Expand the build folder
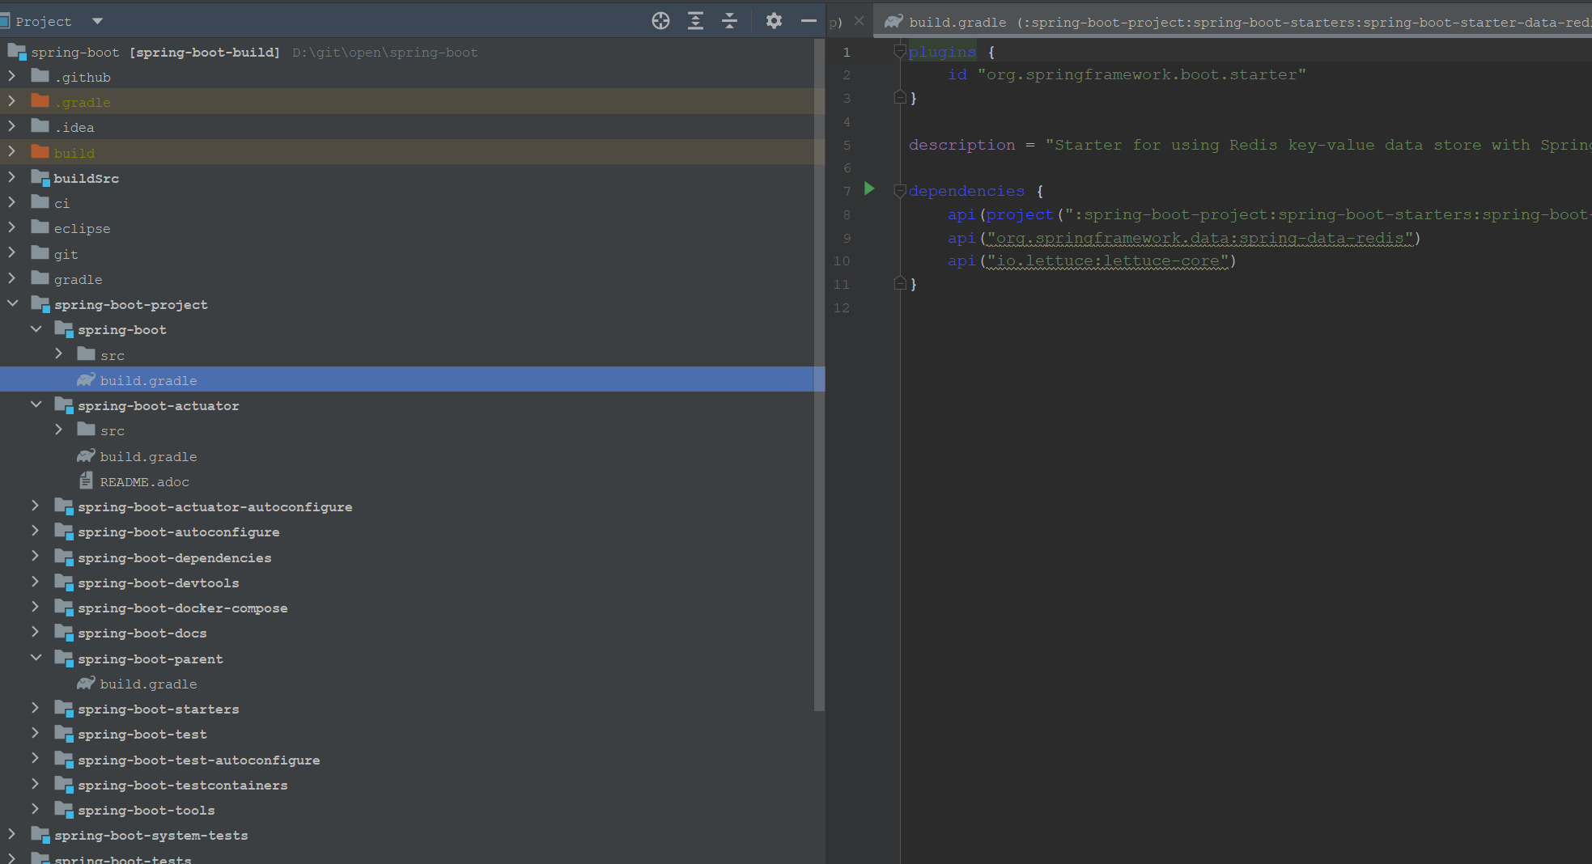Screen dimensions: 1592x864 pos(11,151)
